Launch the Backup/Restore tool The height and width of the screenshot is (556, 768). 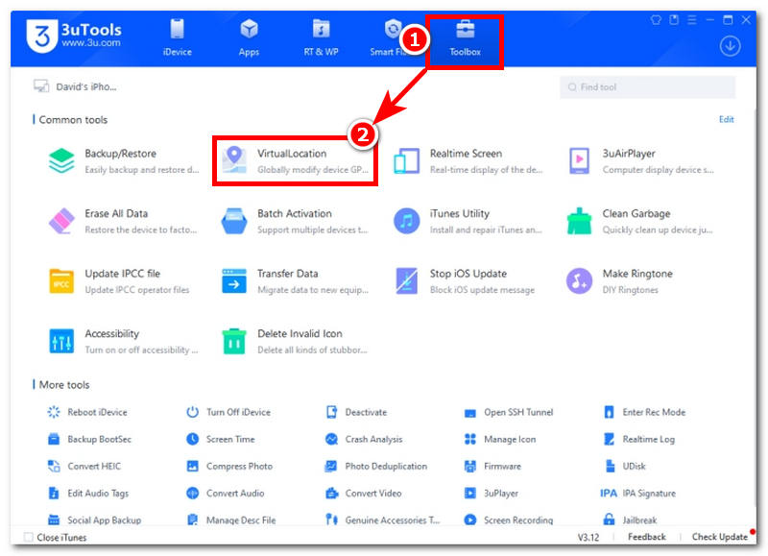(120, 160)
